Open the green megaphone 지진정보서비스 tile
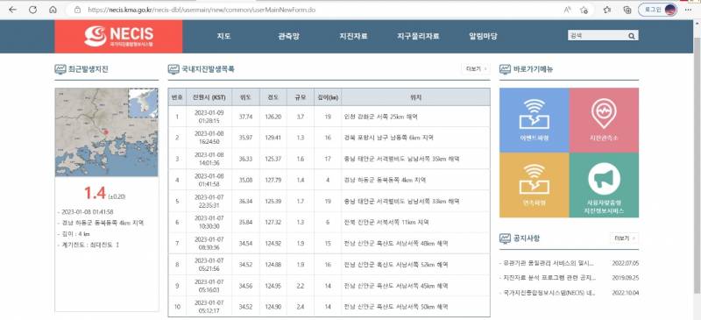The width and height of the screenshot is (701, 320). coord(604,185)
